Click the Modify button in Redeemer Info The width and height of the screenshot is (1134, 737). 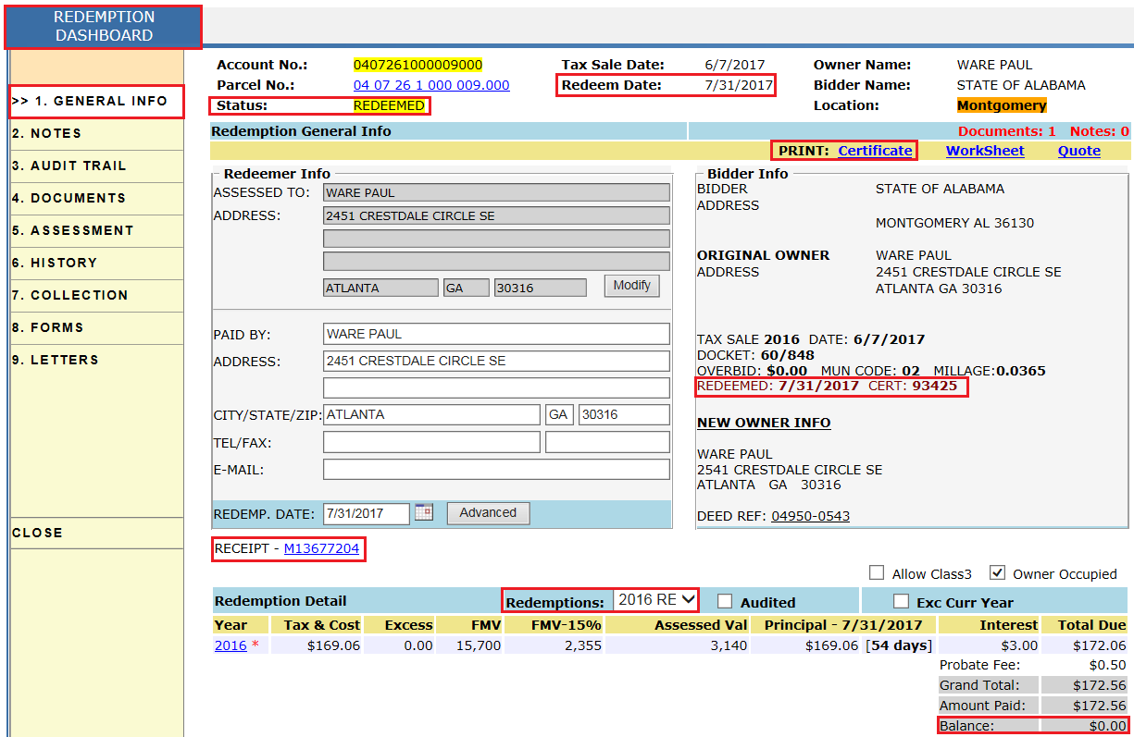(x=631, y=286)
